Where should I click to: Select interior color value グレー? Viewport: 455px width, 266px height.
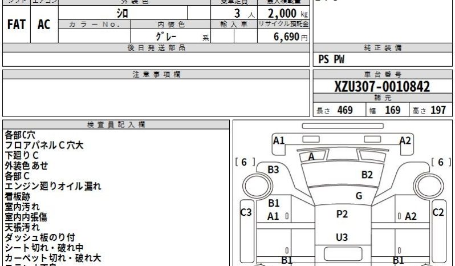pyautogui.click(x=166, y=37)
